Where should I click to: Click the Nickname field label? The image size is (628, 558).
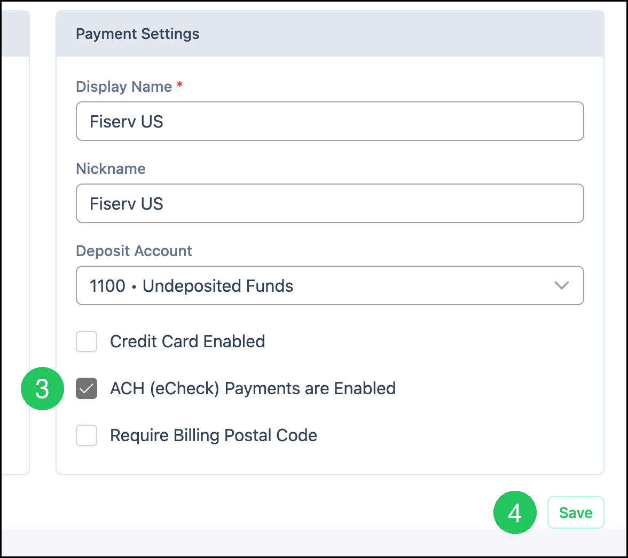pos(111,169)
